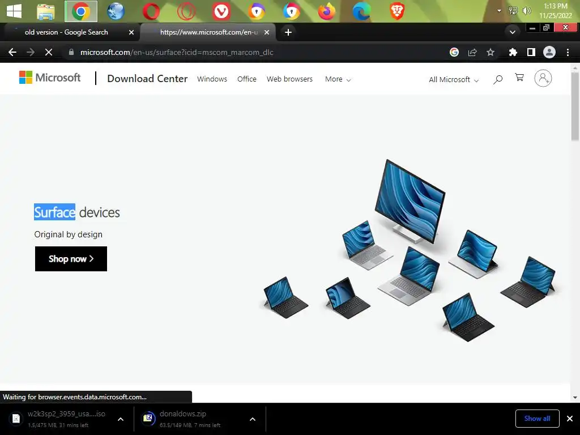580x435 pixels.
Task: Open the Microsoft site search
Action: coord(498,79)
